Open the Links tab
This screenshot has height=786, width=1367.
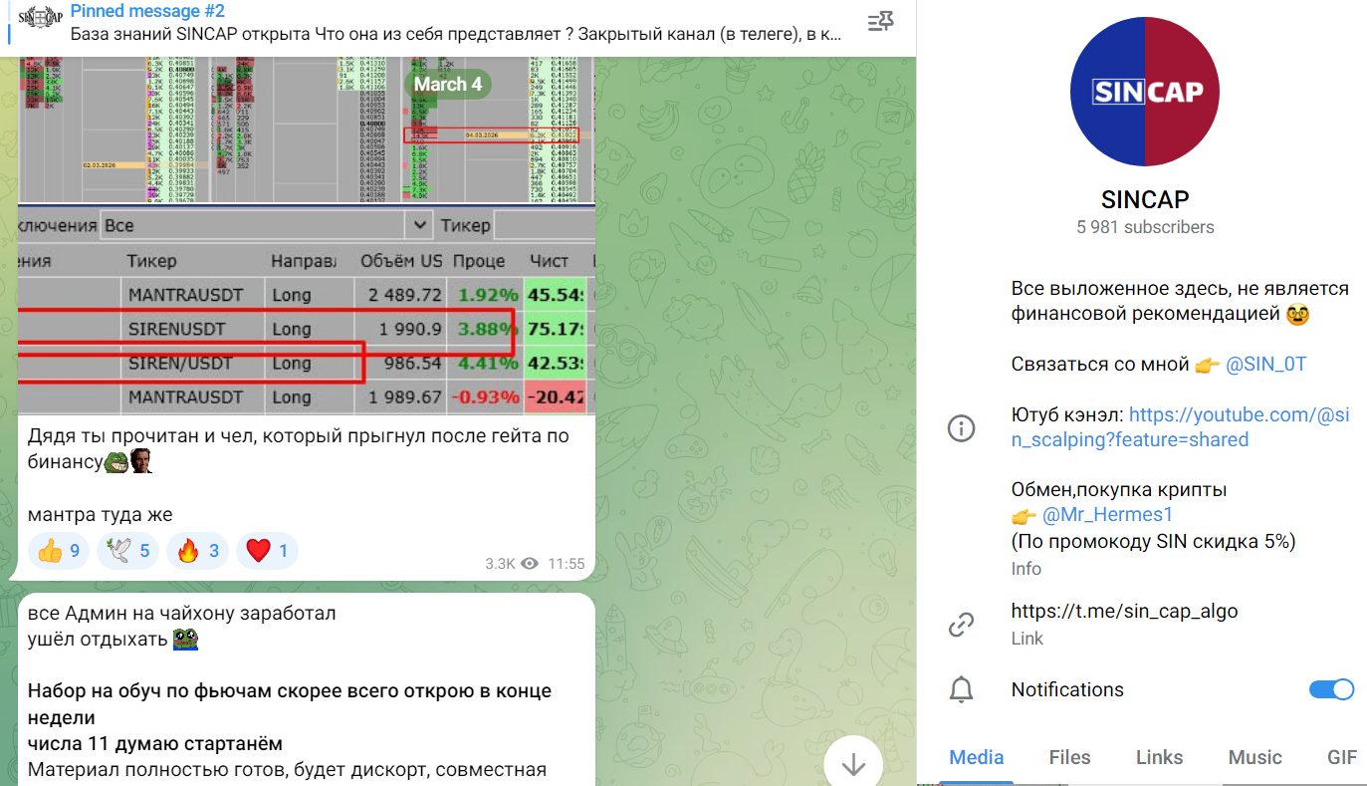[x=1158, y=757]
